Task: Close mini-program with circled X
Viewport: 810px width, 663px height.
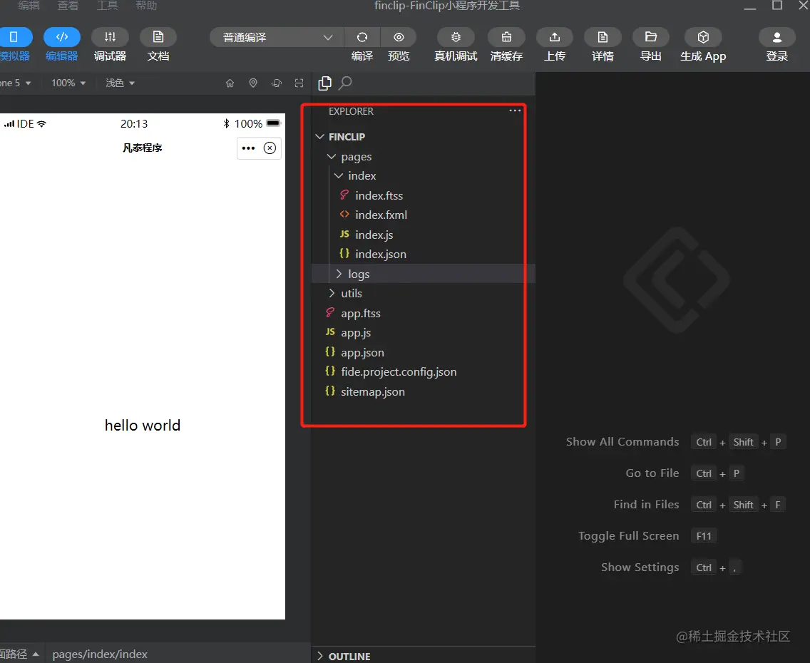Action: pyautogui.click(x=270, y=148)
